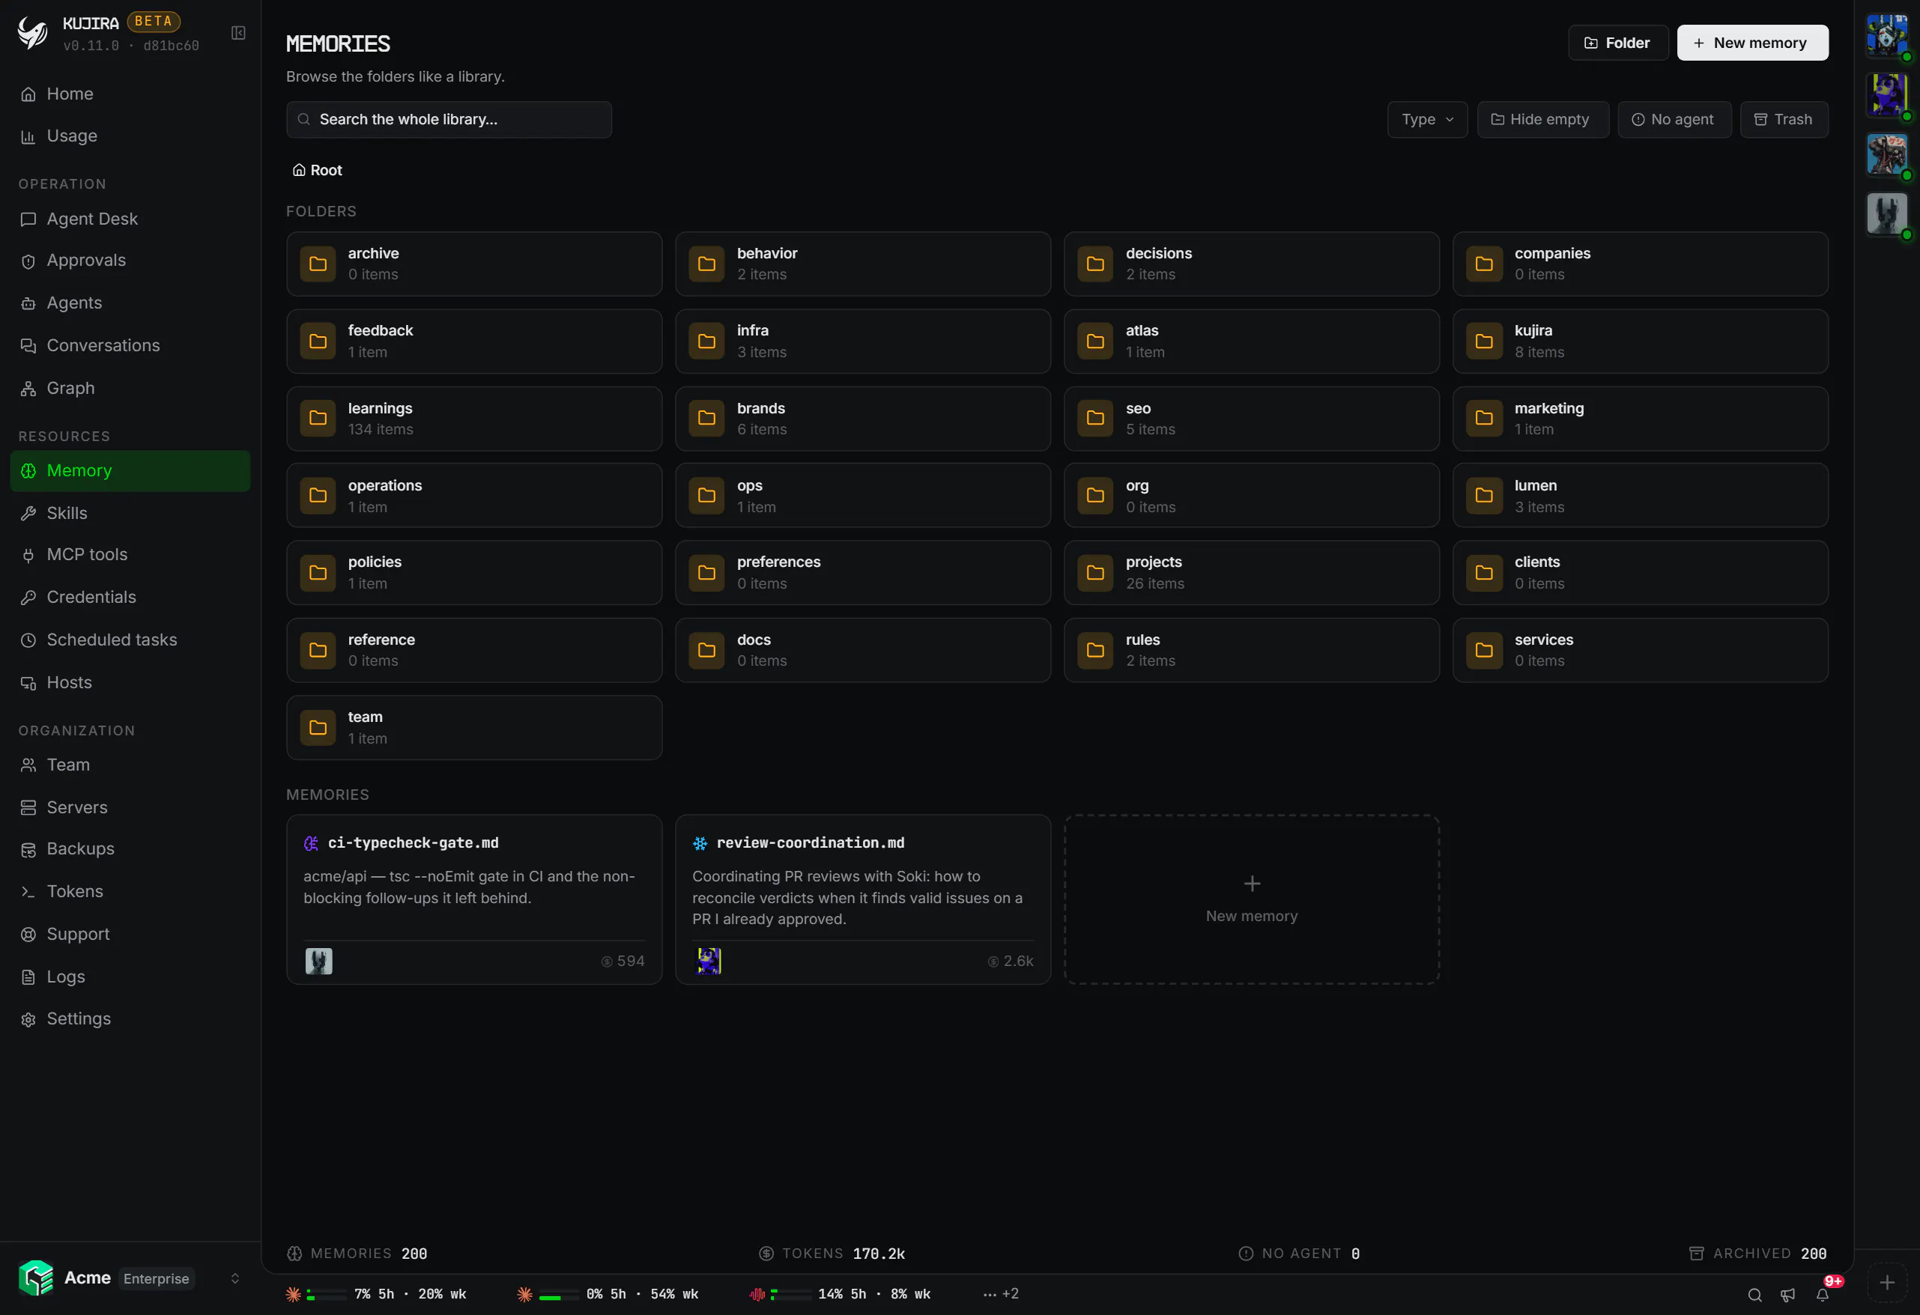Screen dimensions: 1920x1315
Task: Open the search icon in bottom bar
Action: coord(1754,1294)
